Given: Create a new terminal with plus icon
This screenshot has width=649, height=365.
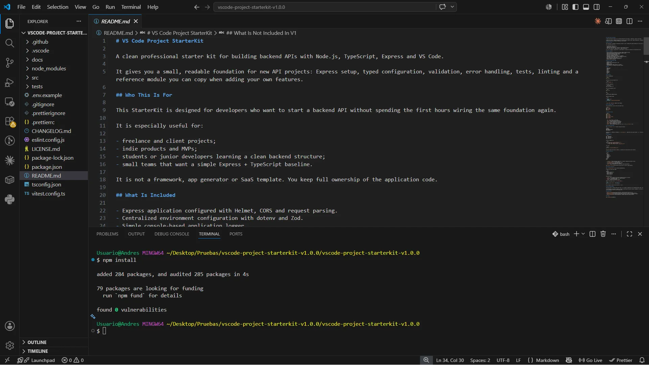Looking at the screenshot, I should coord(576,234).
